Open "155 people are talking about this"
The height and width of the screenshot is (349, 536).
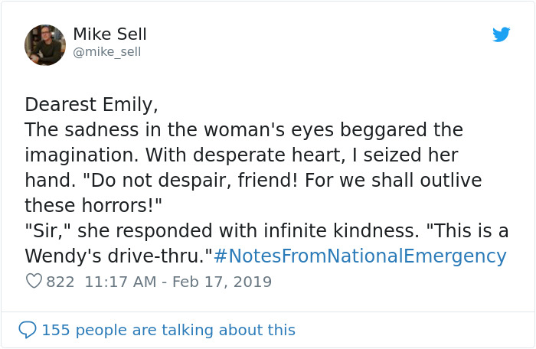coord(168,330)
